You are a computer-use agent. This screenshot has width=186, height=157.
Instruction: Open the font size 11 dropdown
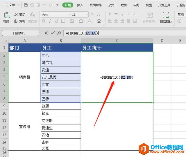tap(87, 15)
